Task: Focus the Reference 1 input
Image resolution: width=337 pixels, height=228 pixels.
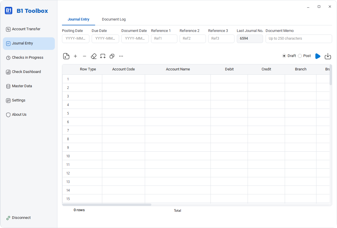Action: (x=164, y=38)
